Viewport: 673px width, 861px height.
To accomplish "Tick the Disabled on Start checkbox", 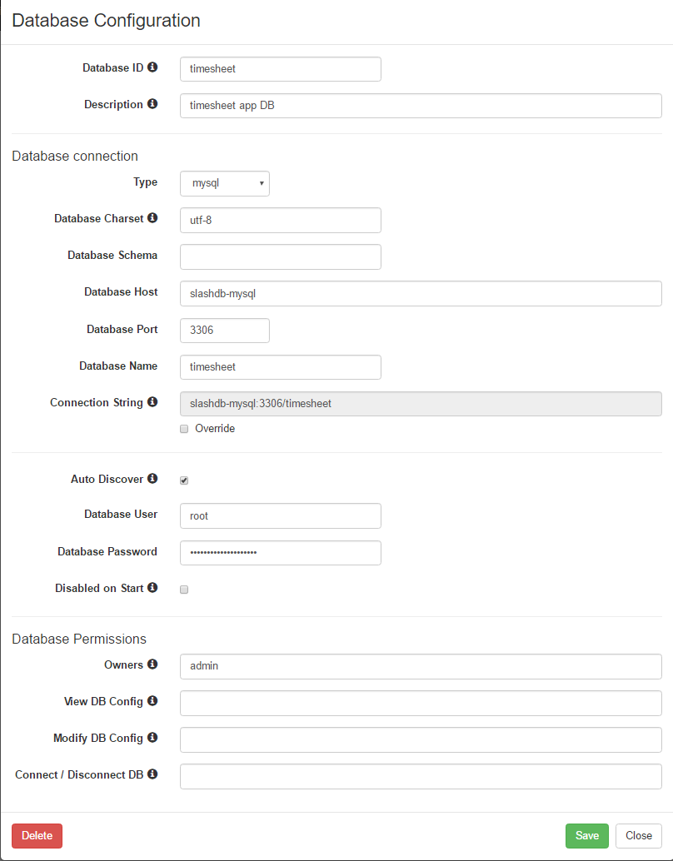I will click(x=184, y=590).
